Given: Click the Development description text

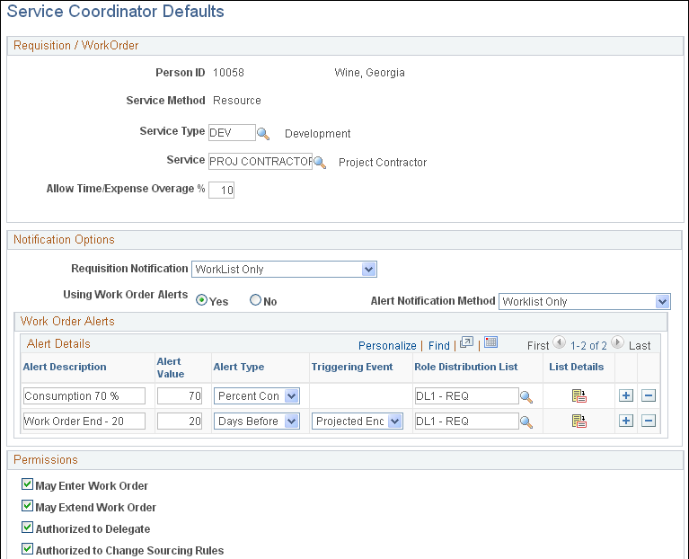Looking at the screenshot, I should tap(318, 134).
